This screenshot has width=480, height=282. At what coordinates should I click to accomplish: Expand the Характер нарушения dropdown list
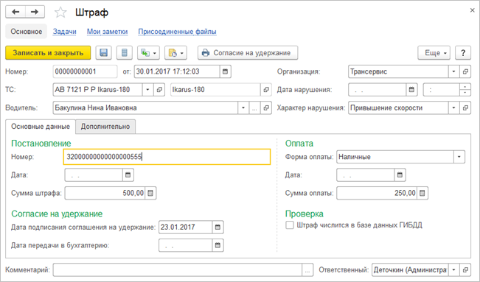(453, 107)
